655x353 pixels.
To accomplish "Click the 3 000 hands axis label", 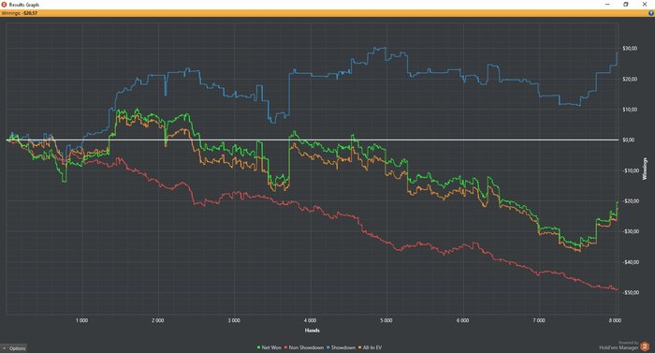I will click(x=234, y=321).
